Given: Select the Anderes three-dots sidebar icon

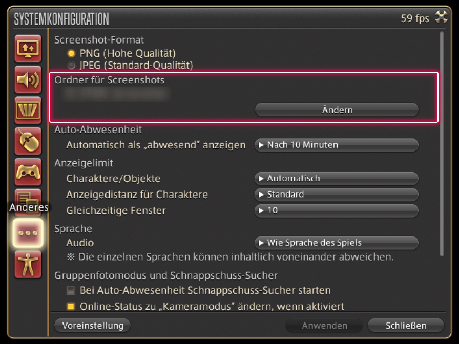Looking at the screenshot, I should (x=28, y=232).
